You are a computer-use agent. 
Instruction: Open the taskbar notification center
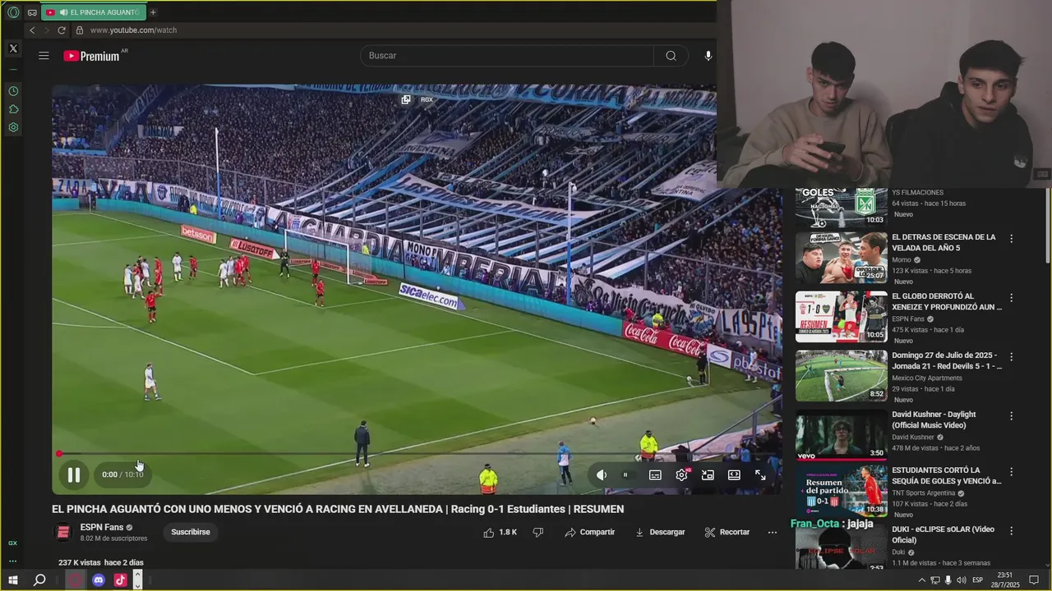[x=1034, y=580]
